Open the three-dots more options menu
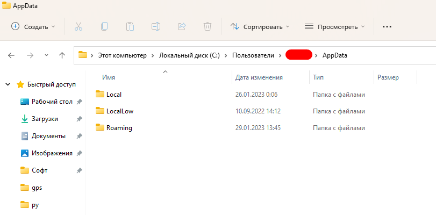436x215 pixels. point(387,27)
